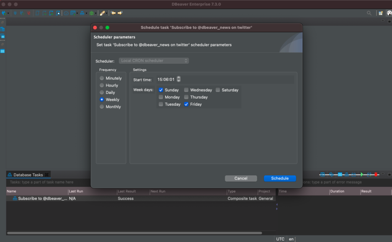Uncheck the Sunday checkbox
The image size is (392, 242).
coord(161,90)
